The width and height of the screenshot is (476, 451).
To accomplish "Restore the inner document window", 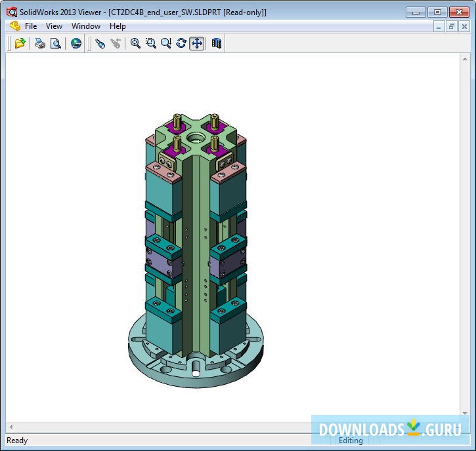I will [452, 26].
